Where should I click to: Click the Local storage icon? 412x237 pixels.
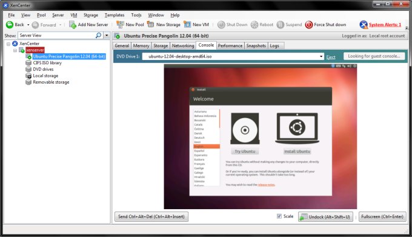[28, 76]
